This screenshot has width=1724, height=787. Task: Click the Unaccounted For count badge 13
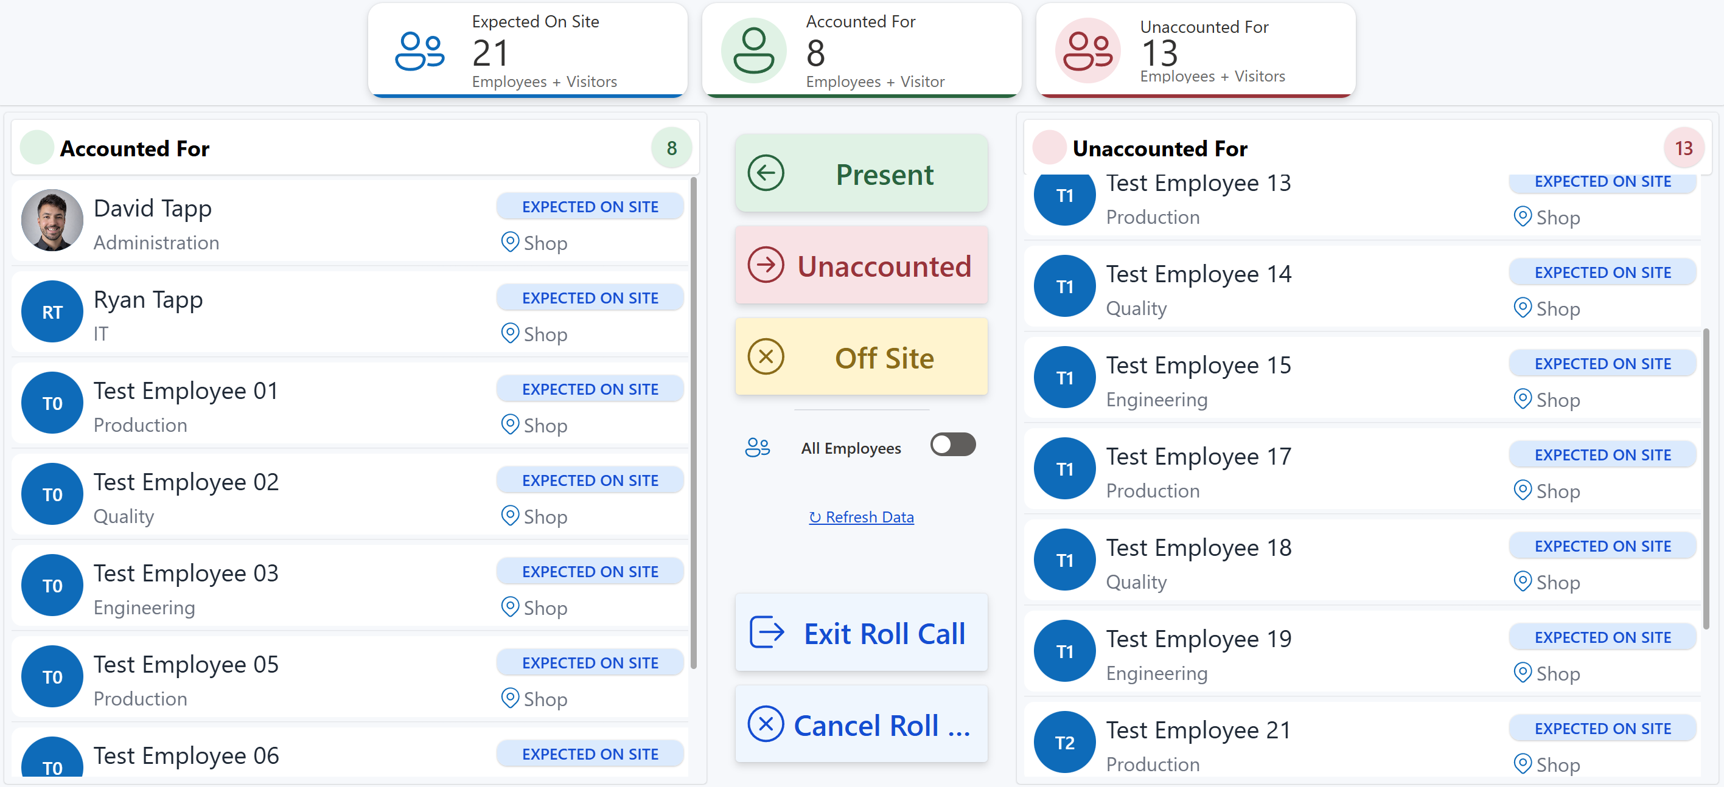point(1683,148)
